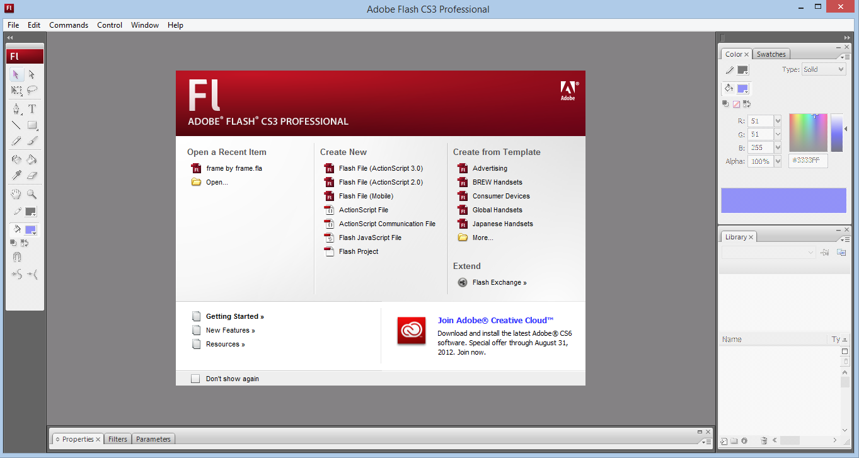Click Black and White icon in Tools panel
The image size is (859, 458).
(14, 243)
